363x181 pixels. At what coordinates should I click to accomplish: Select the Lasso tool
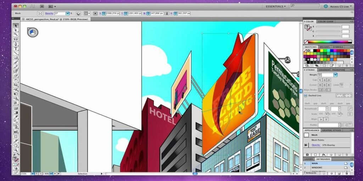pos(16,39)
